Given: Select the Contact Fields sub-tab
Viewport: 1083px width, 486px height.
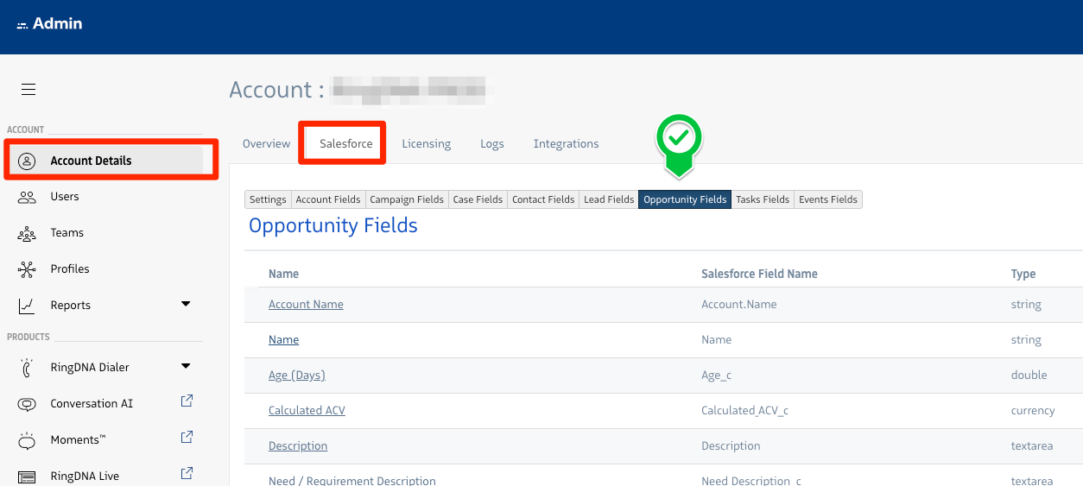Looking at the screenshot, I should (x=543, y=199).
